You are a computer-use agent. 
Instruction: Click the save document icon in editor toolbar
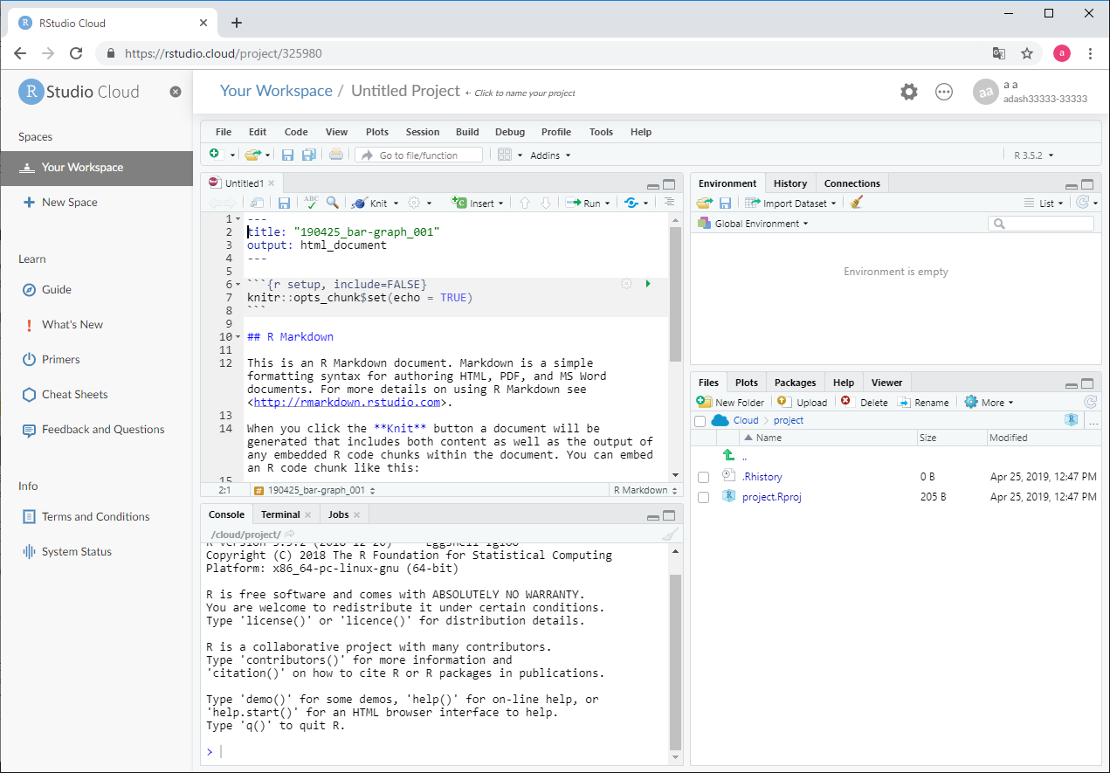[284, 203]
